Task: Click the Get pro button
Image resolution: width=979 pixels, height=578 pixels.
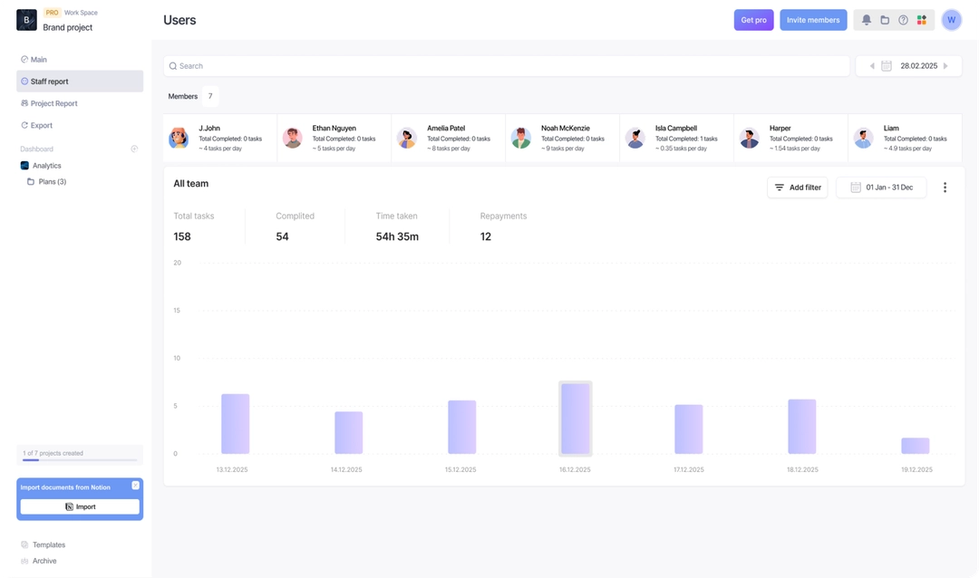Action: point(753,20)
